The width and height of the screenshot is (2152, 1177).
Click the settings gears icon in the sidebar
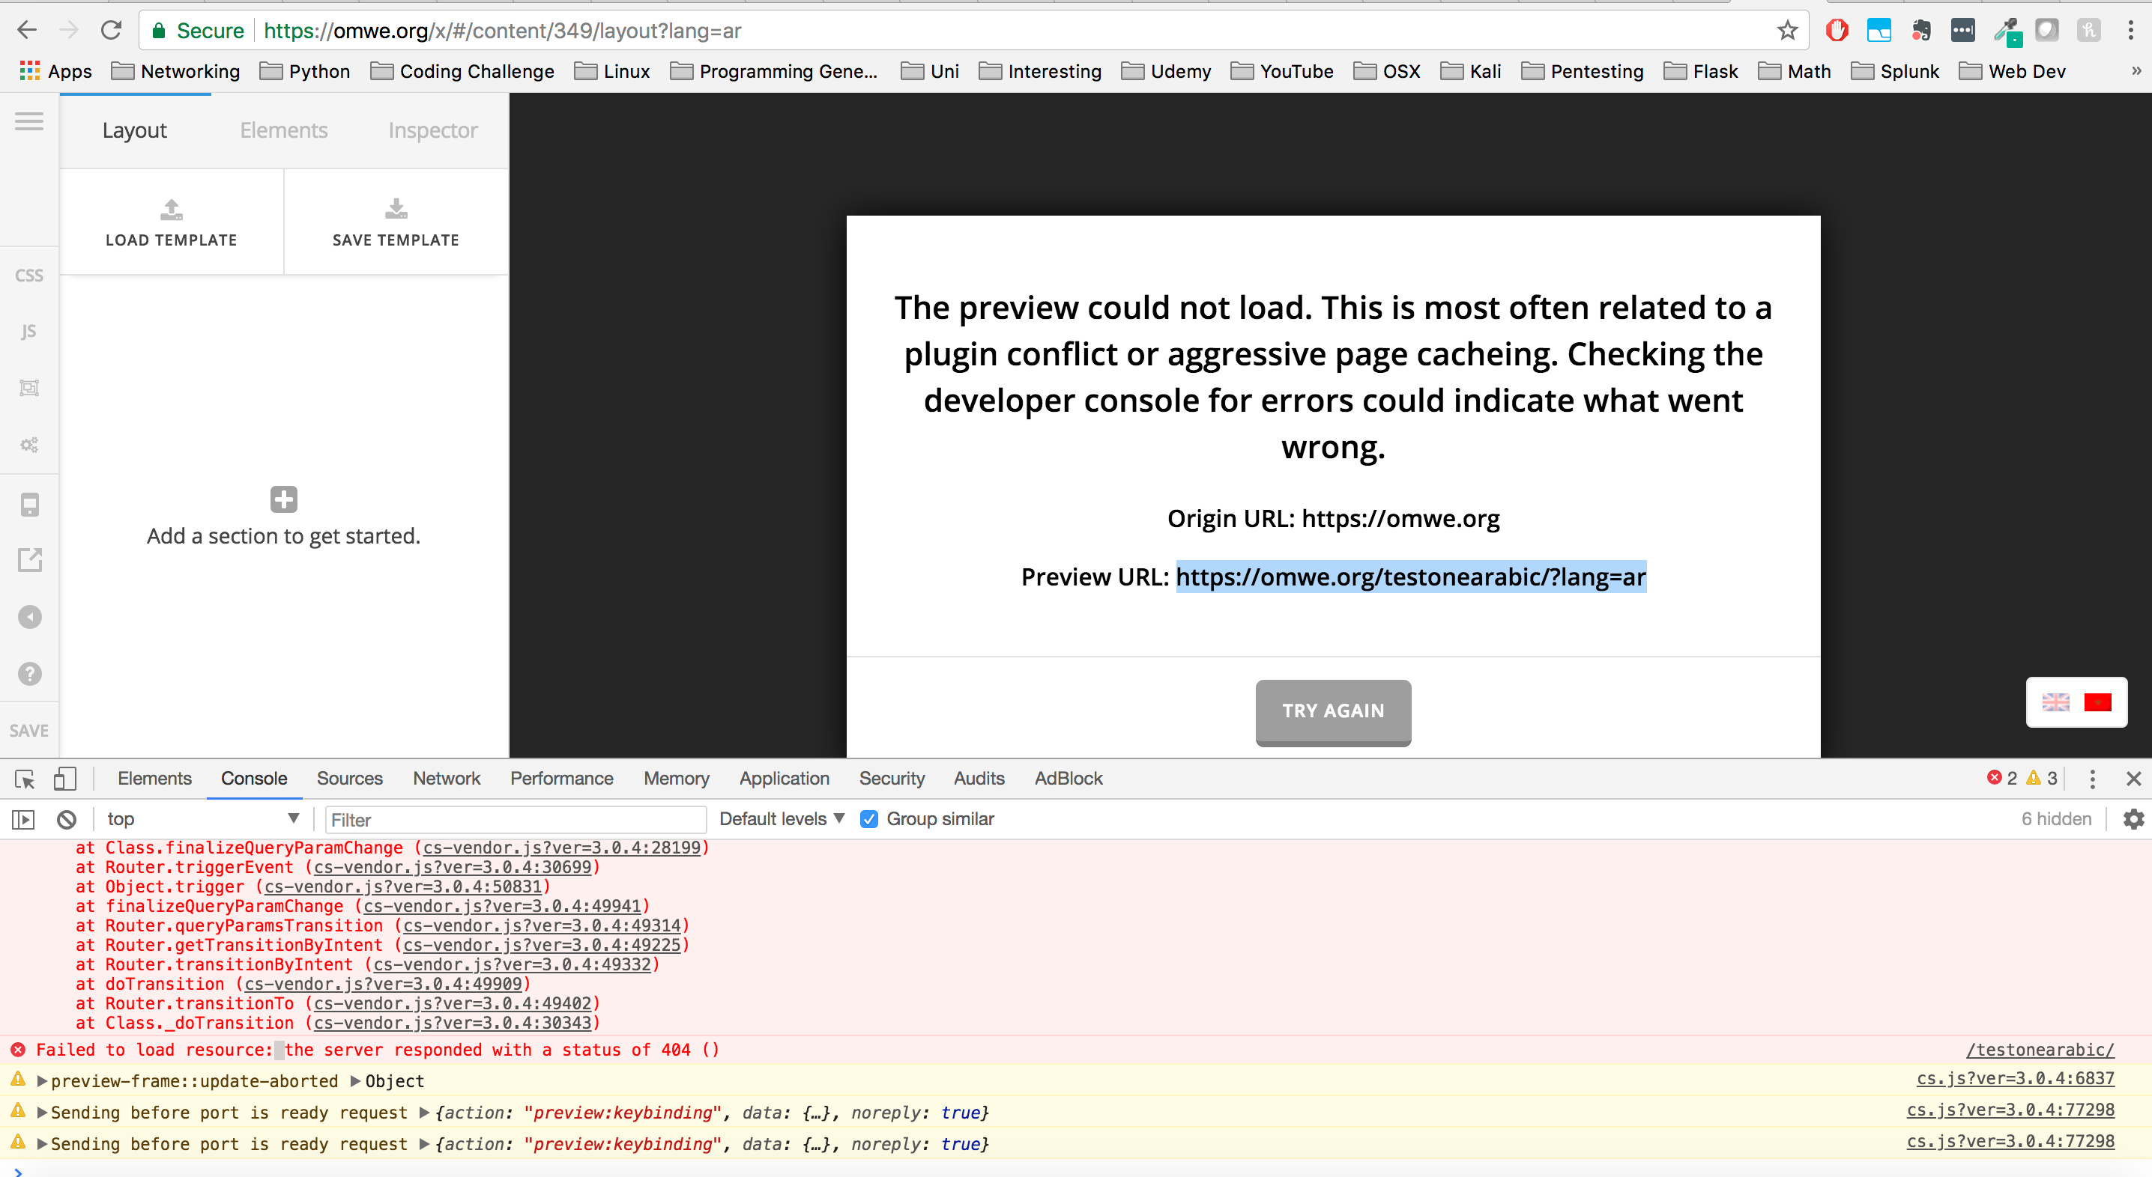tap(29, 445)
